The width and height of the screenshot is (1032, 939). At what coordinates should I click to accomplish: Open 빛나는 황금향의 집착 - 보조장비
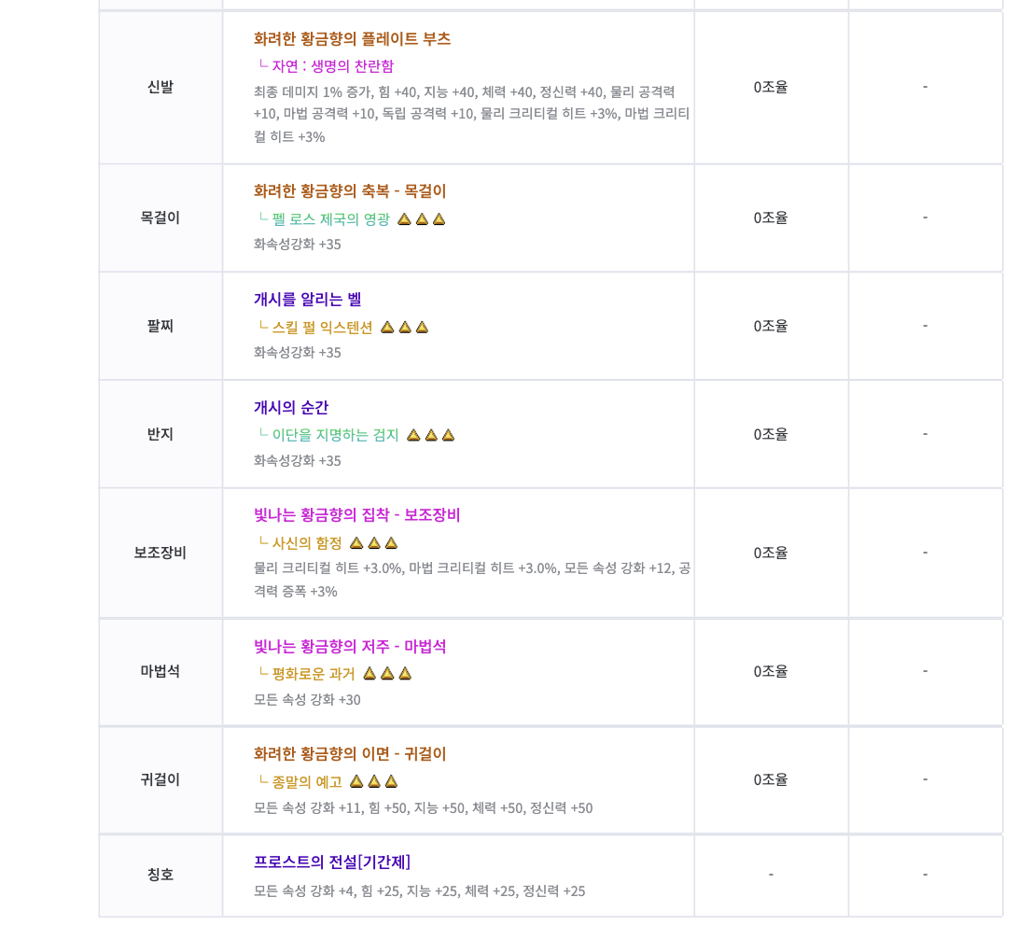coord(356,515)
